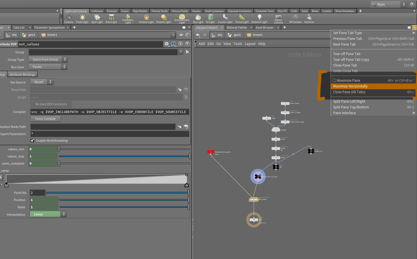Add a Stereo Camera
This screenshot has height=259, width=417.
[278, 19]
